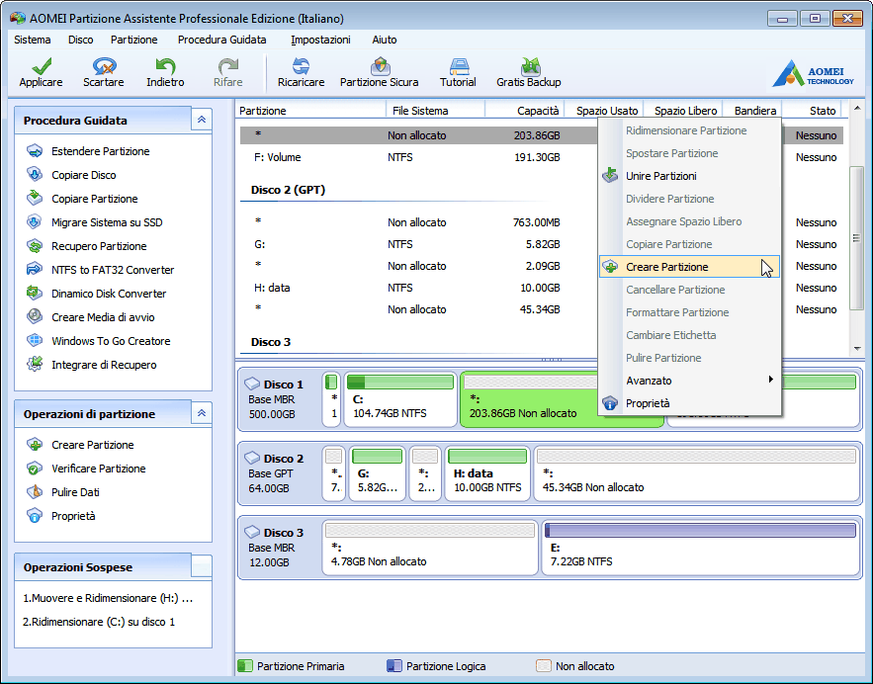This screenshot has height=684, width=873.
Task: Open the Impostazioni menu
Action: pyautogui.click(x=320, y=40)
